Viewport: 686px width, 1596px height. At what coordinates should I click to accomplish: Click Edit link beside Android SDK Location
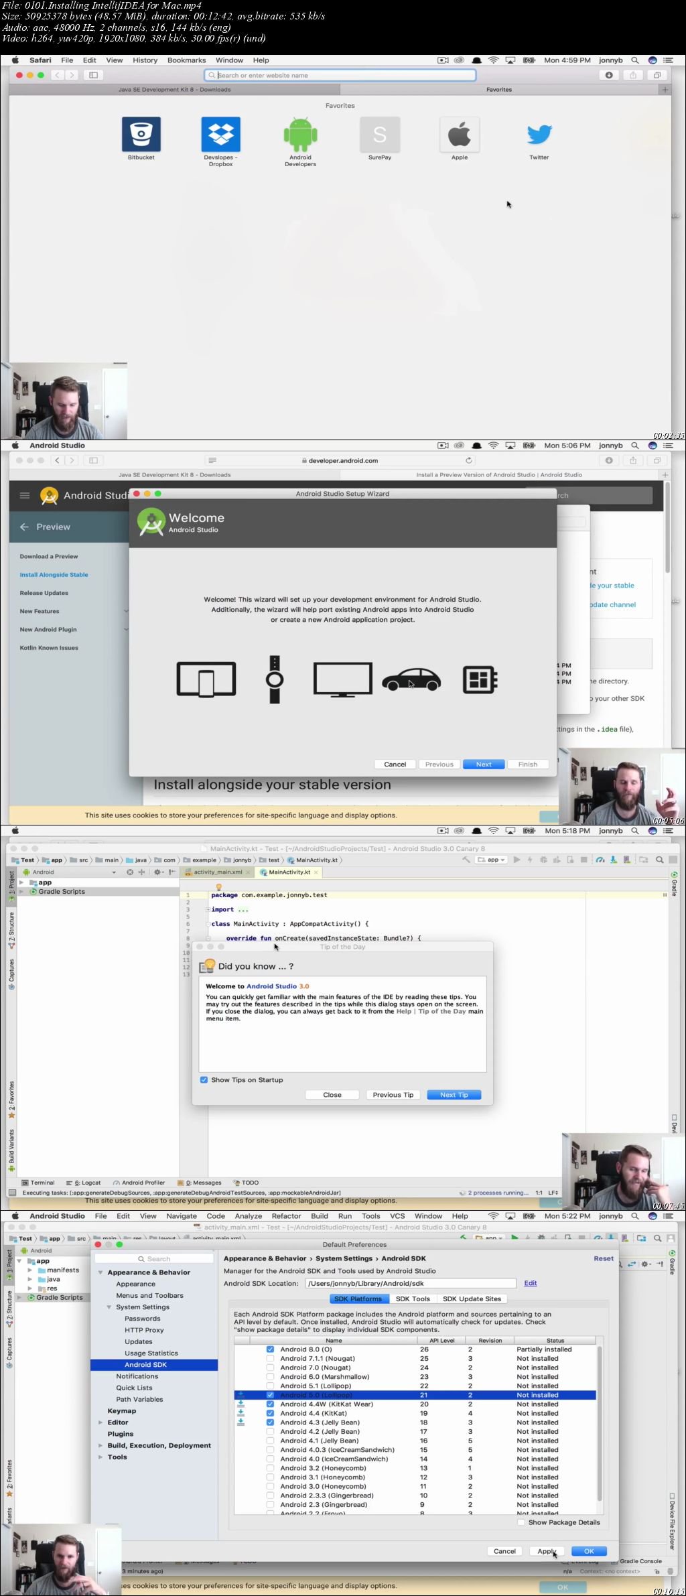(x=530, y=1283)
